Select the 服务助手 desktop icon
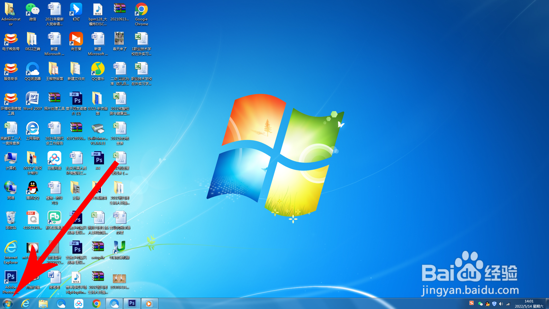The height and width of the screenshot is (309, 549). pyautogui.click(x=11, y=72)
